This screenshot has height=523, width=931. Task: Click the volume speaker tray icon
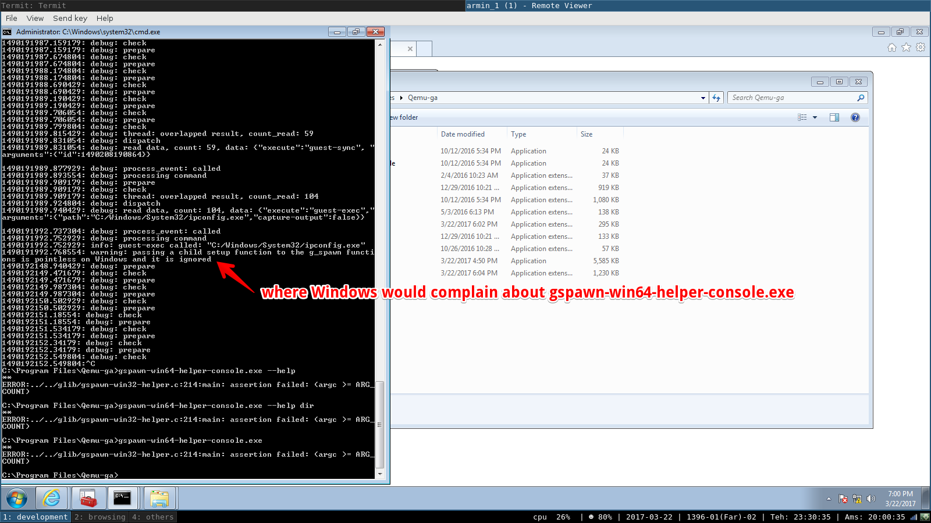pyautogui.click(x=871, y=499)
